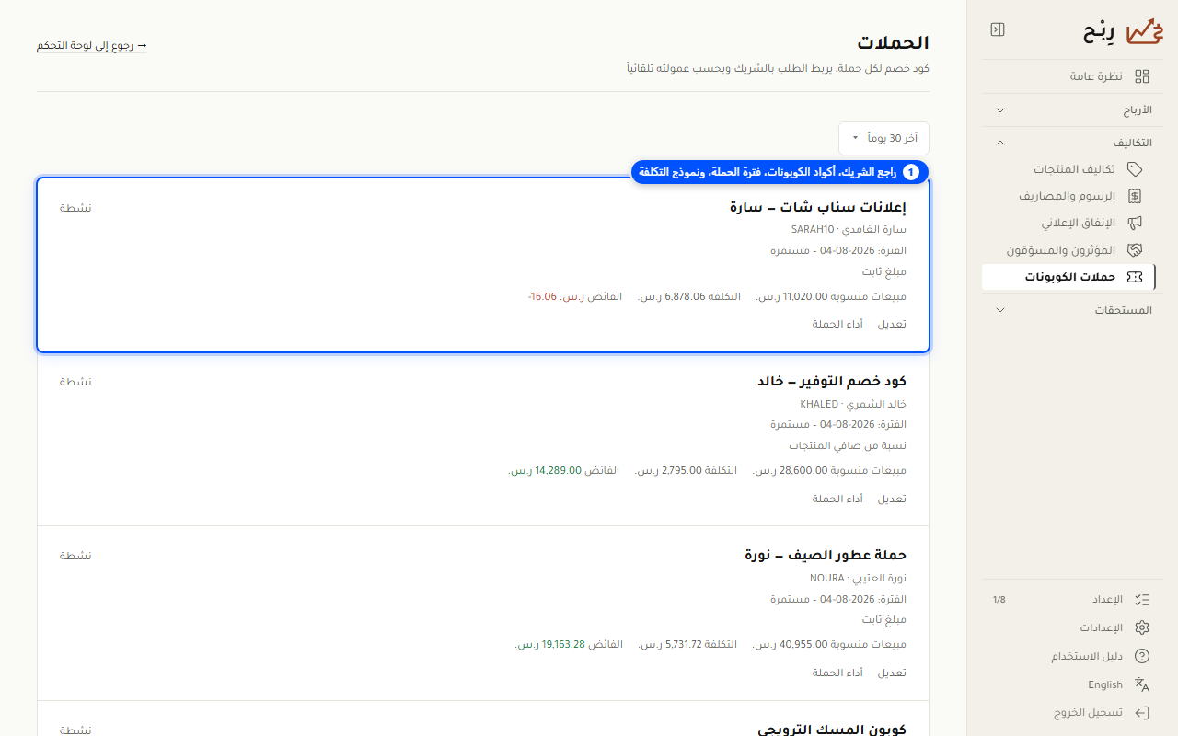Open أداء الحملة for كود خصم التوفير
The width and height of the screenshot is (1178, 736).
click(x=837, y=499)
